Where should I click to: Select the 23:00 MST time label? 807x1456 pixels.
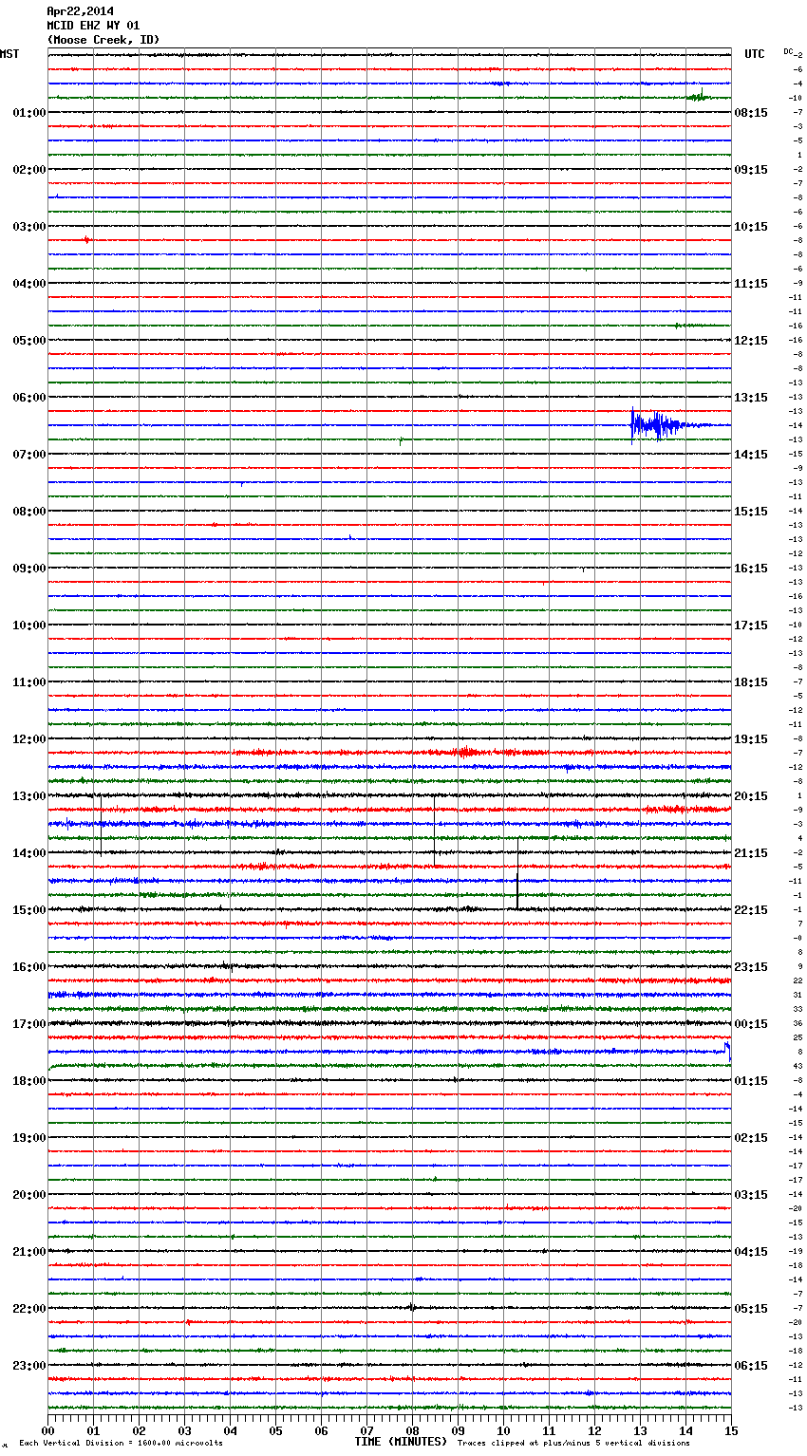tap(29, 1366)
